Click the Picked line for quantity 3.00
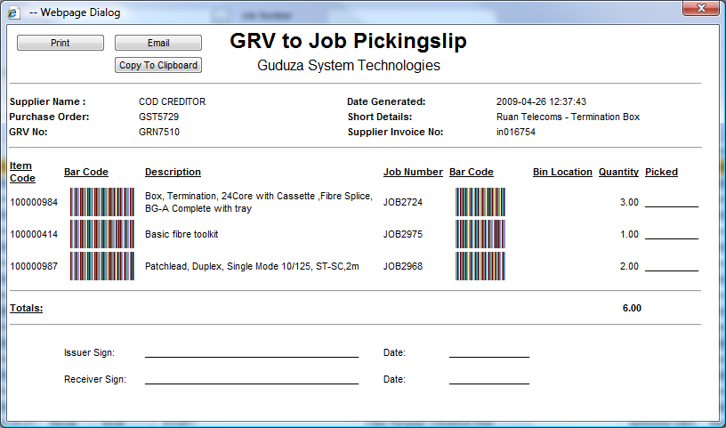Screen dimensions: 726x428 [x=672, y=204]
